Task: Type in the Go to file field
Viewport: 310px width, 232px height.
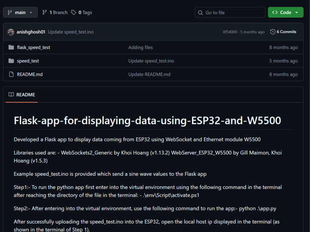Action: tap(232, 12)
